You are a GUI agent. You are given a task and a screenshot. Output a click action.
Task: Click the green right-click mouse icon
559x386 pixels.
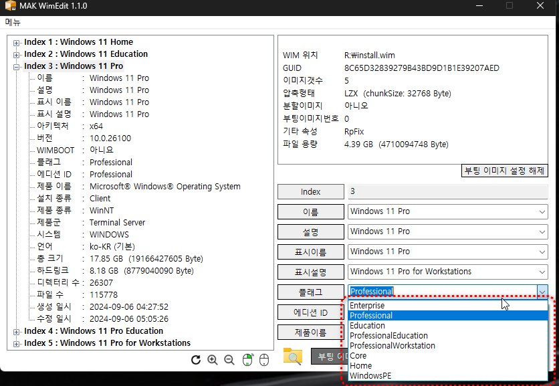pos(247,360)
